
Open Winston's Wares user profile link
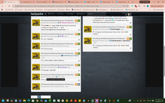pos(67,23)
